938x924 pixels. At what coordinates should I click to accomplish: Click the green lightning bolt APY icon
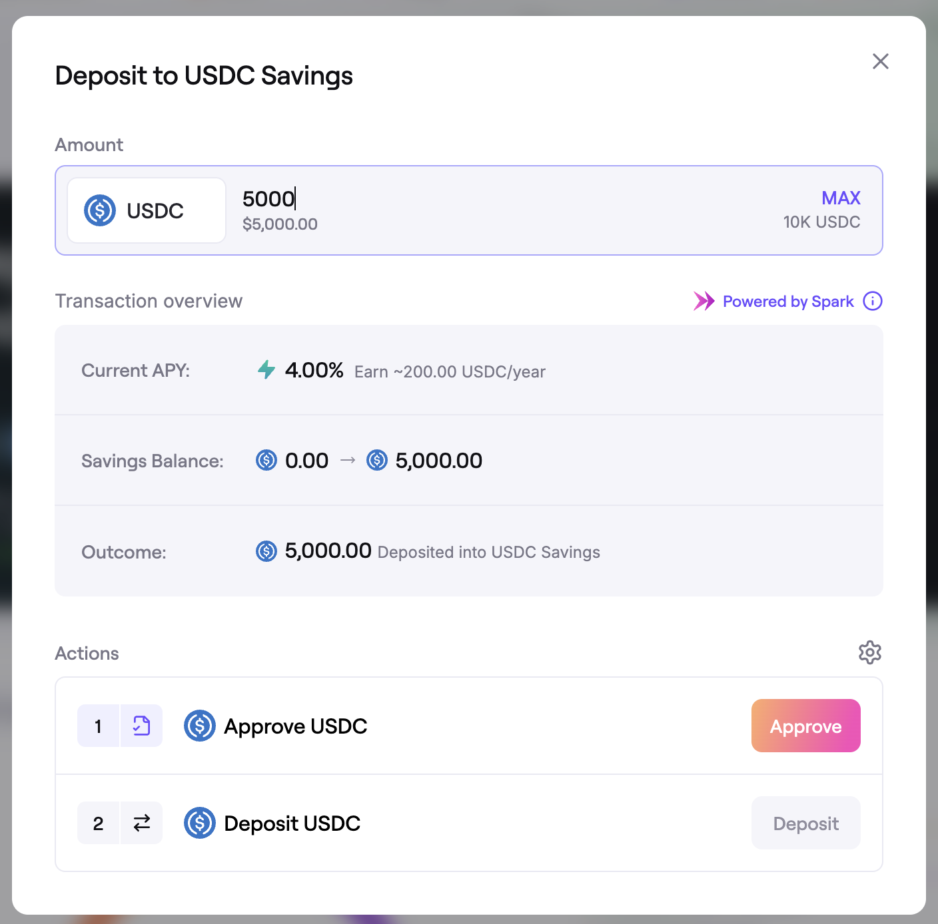266,369
